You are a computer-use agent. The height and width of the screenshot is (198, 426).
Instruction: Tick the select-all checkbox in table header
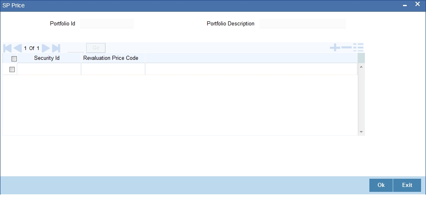[x=14, y=59]
